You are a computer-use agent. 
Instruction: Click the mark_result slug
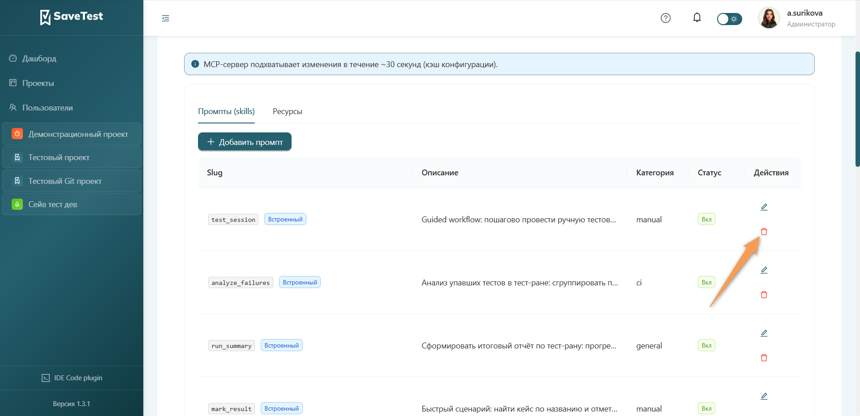[232, 409]
